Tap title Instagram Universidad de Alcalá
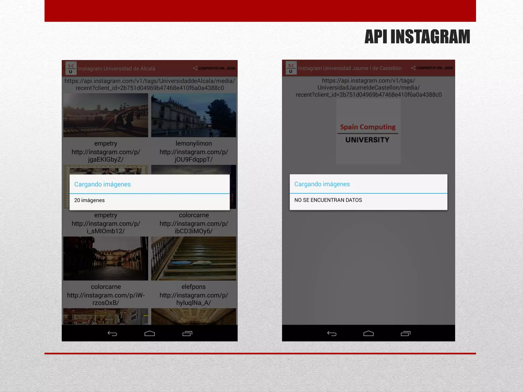 coord(116,69)
